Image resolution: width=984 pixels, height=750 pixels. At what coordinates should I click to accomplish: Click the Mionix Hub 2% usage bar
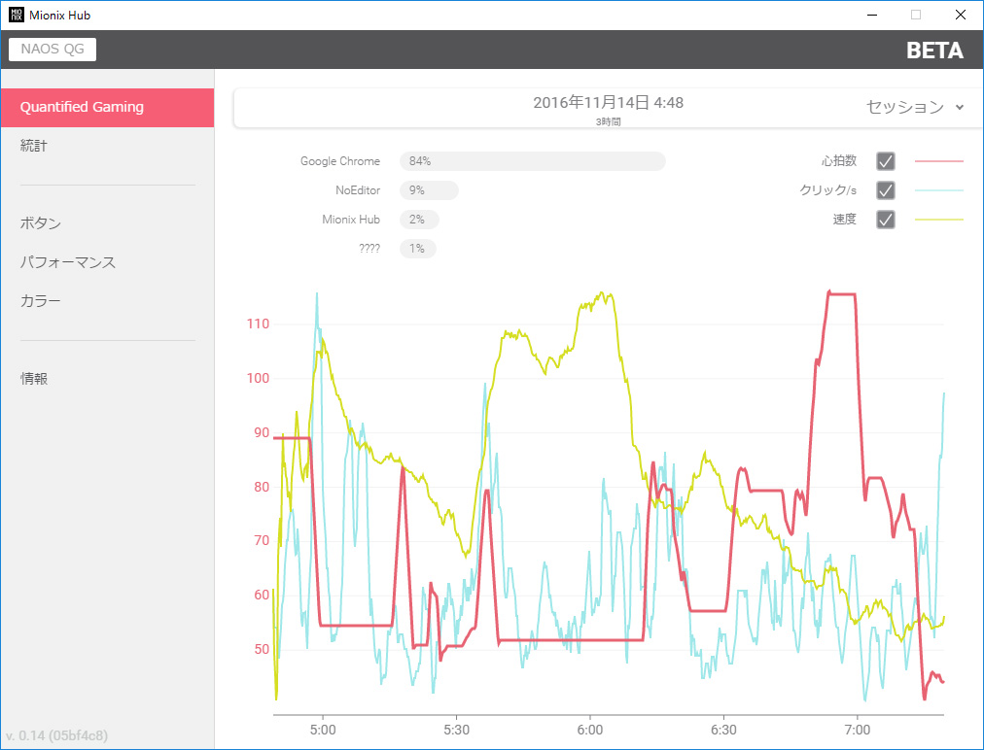click(419, 220)
